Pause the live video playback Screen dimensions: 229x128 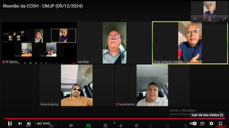(10, 123)
